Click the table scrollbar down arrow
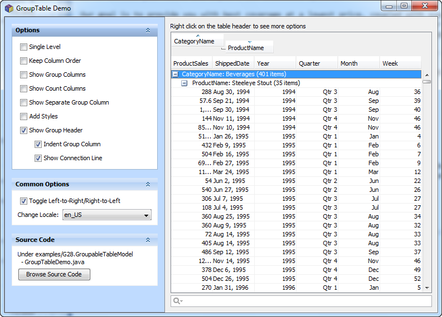Screen dimensions: 442x317 427,288
